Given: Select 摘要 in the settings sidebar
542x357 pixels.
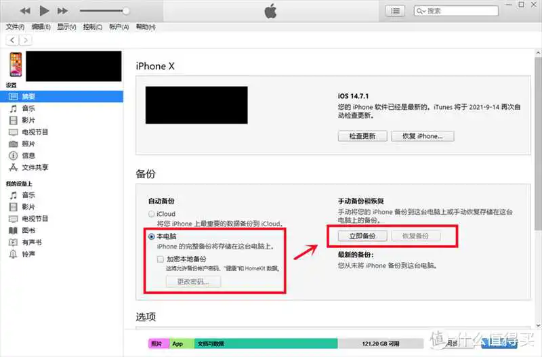Looking at the screenshot, I should coord(62,96).
